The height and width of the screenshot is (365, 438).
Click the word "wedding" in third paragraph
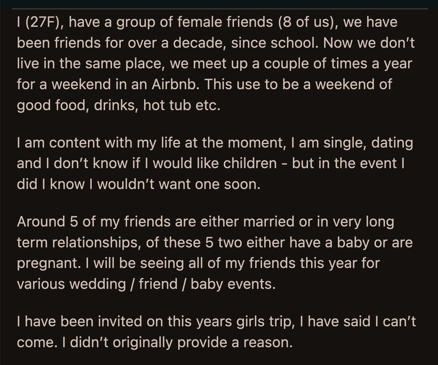click(x=97, y=284)
